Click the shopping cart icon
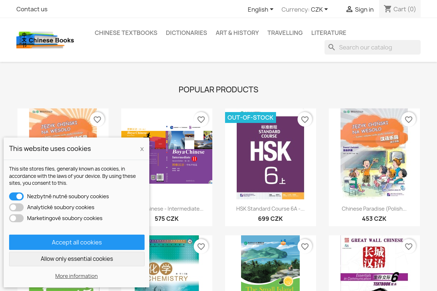 click(387, 9)
